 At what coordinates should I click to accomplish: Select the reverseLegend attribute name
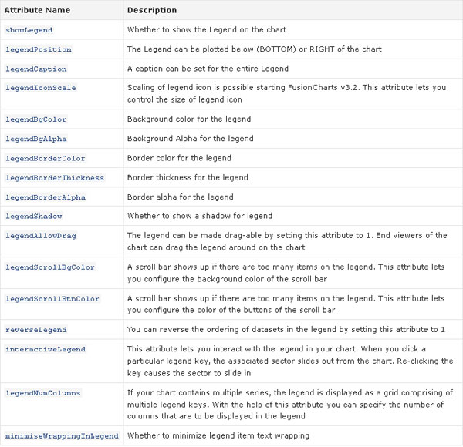36,330
